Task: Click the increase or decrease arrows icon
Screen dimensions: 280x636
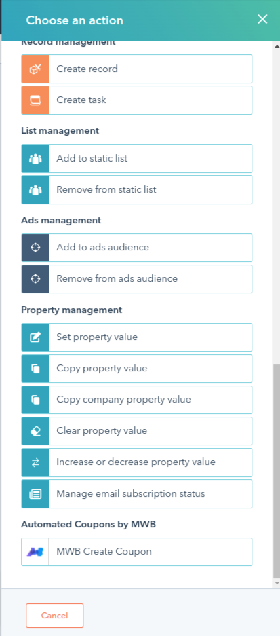Action: point(35,462)
